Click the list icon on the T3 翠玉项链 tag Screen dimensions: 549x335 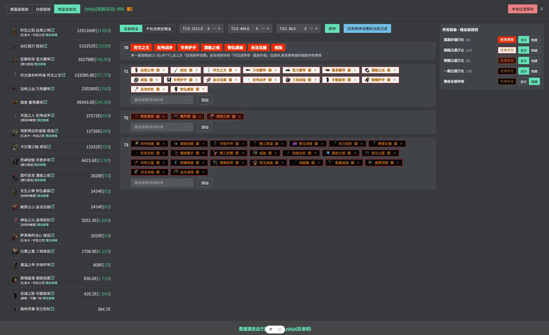click(x=316, y=144)
